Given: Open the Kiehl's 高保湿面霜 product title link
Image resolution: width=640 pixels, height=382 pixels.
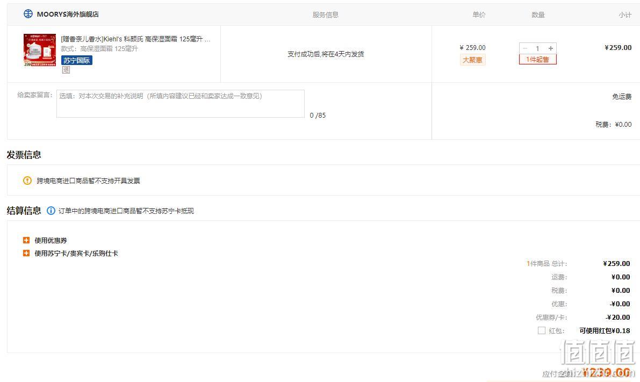Looking at the screenshot, I should pyautogui.click(x=135, y=39).
